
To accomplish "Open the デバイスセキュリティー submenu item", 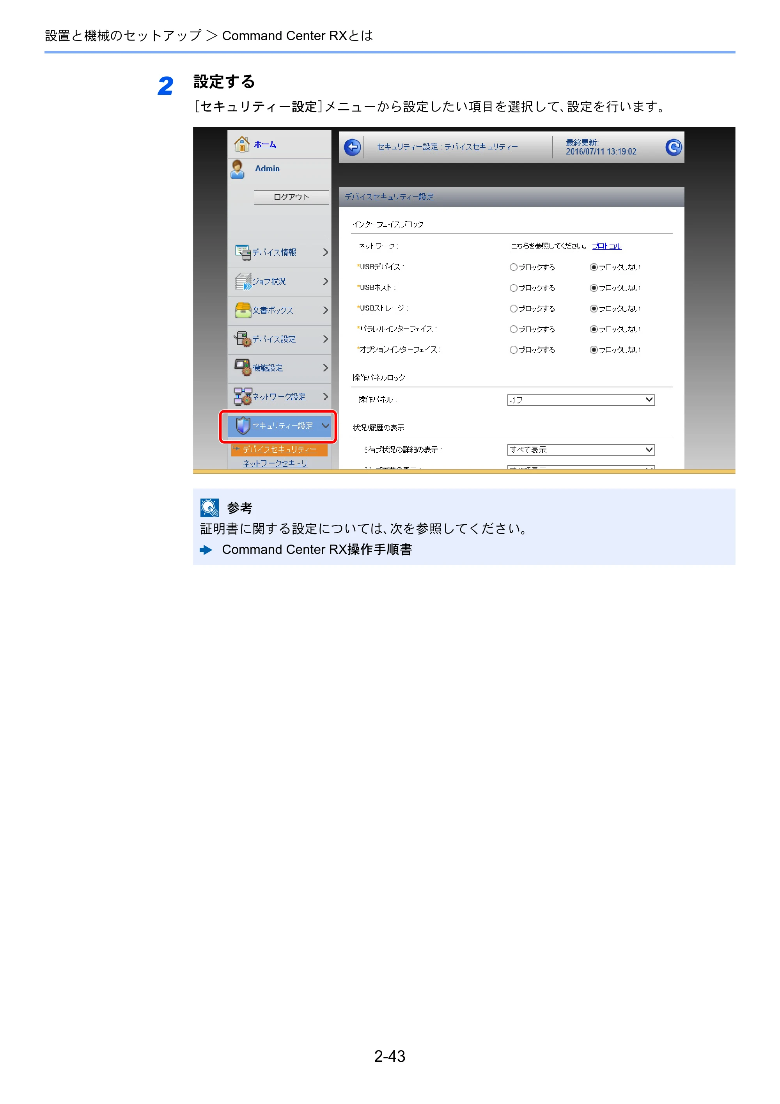I will coord(279,449).
